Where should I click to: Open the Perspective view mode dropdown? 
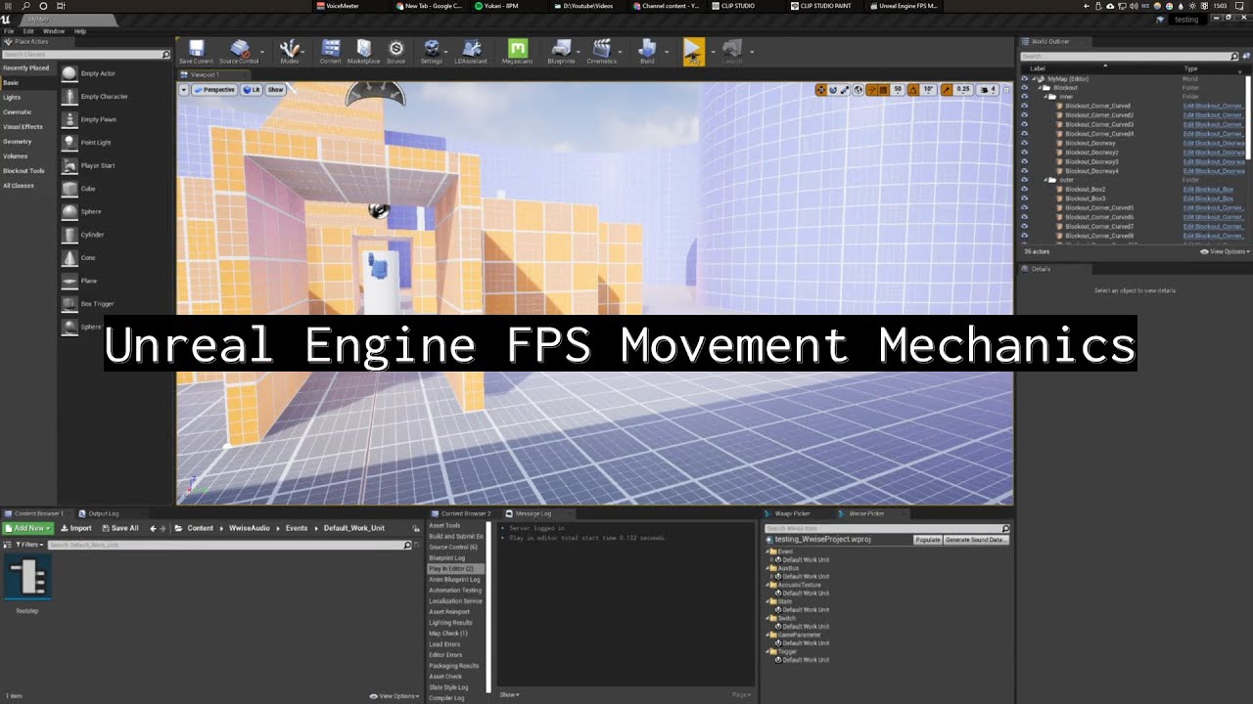(x=213, y=90)
